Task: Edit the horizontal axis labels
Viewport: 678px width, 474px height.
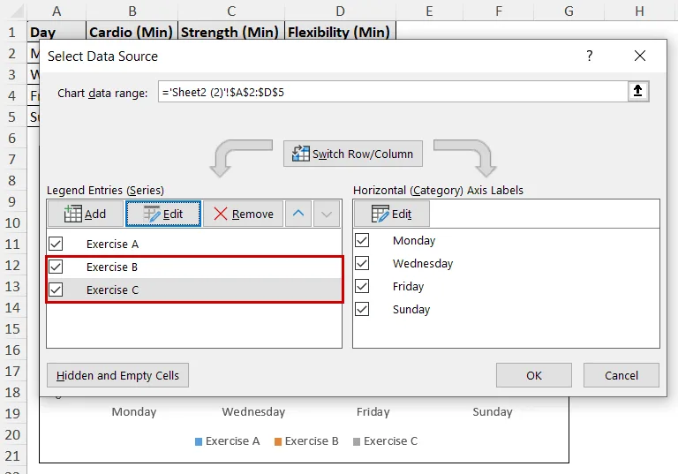Action: (x=392, y=214)
